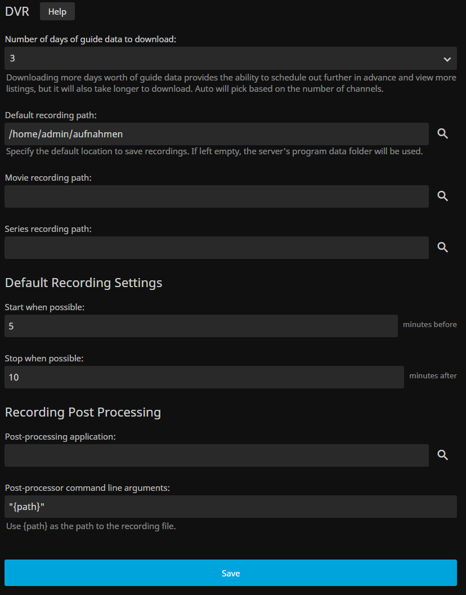Edit the Start when possible minutes field
The image size is (466, 595).
click(201, 326)
